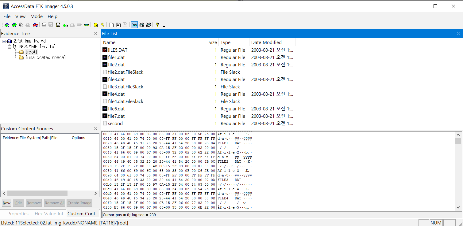Click Custom Content horizontal scrollbar thumb
This screenshot has width=463, height=226.
tap(37, 193)
